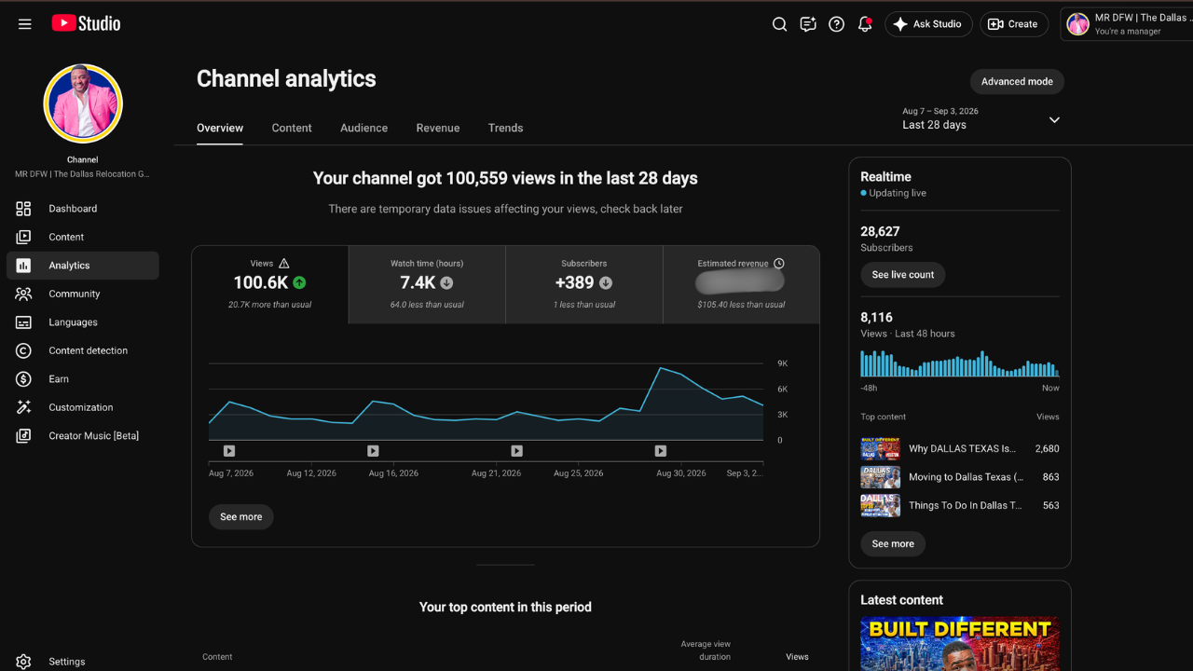Click the video marker near Aug 7 on chart
The width and height of the screenshot is (1193, 671).
coord(229,451)
